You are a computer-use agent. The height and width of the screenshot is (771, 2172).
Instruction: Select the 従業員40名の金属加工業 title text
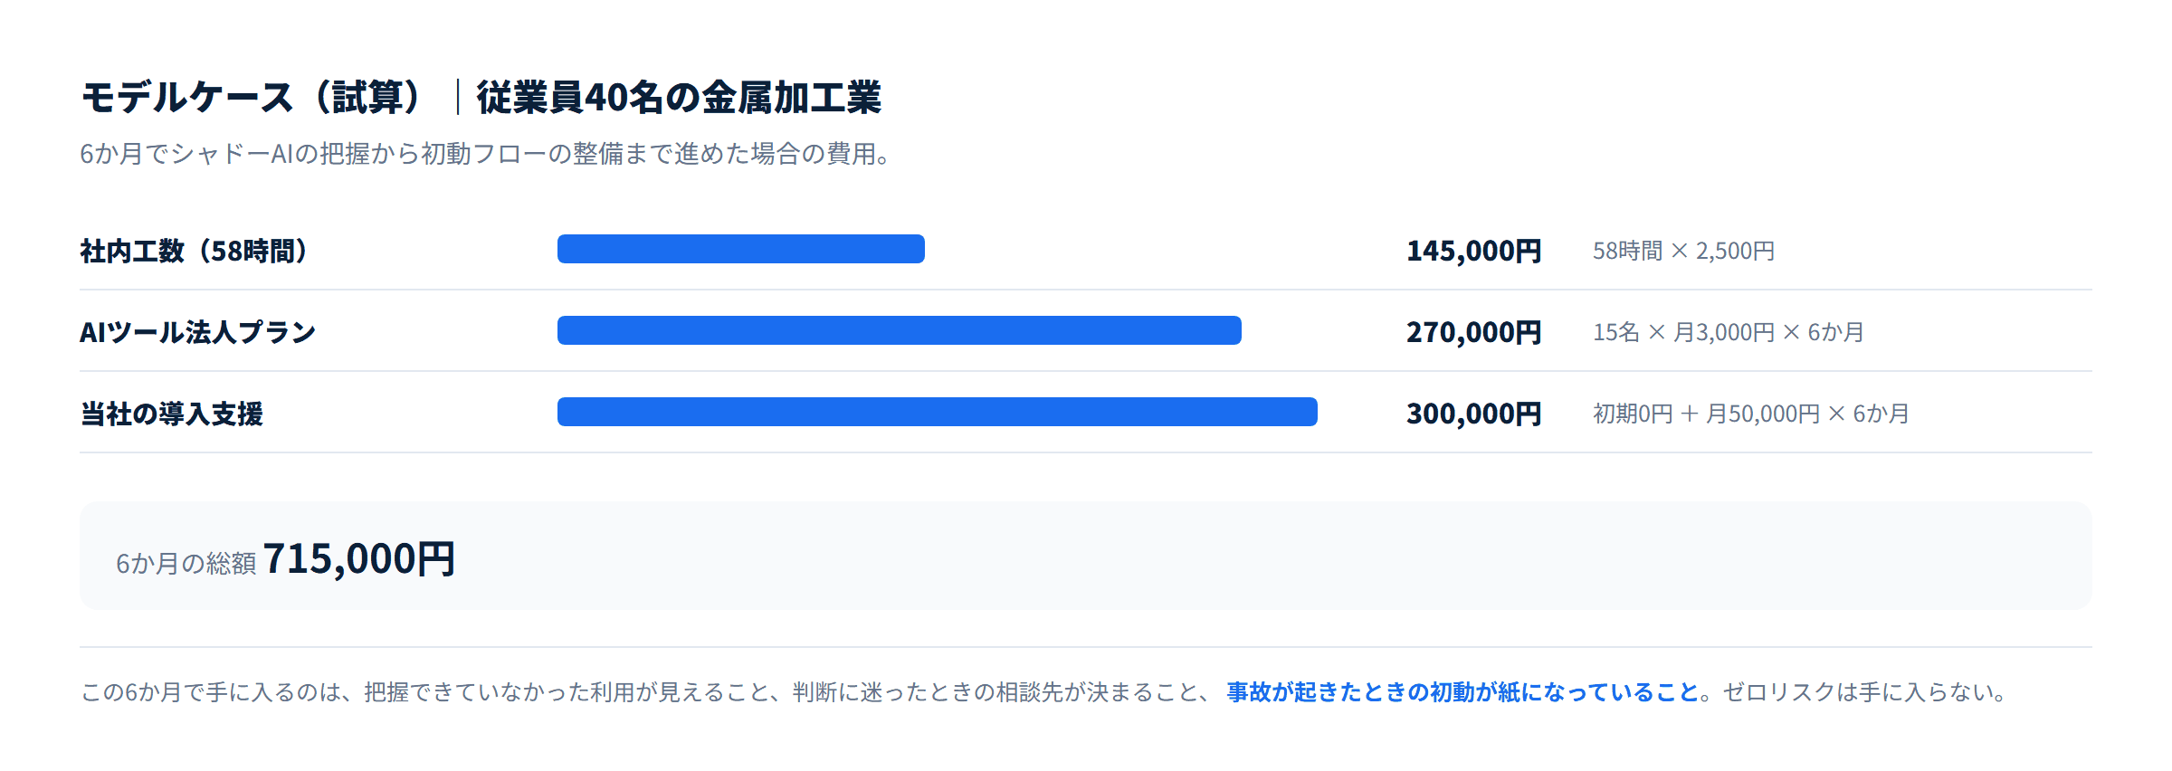679,98
